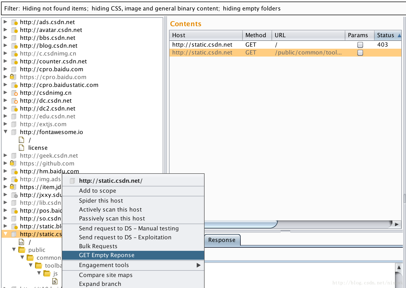The height and width of the screenshot is (288, 406).
Task: Switch to the Response tab
Action: coord(222,240)
